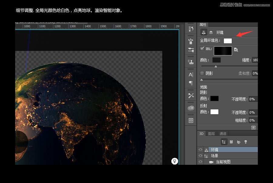This screenshot has width=273, height=183.
Task: Hide the 场景 item via eye icon
Action: [201, 155]
